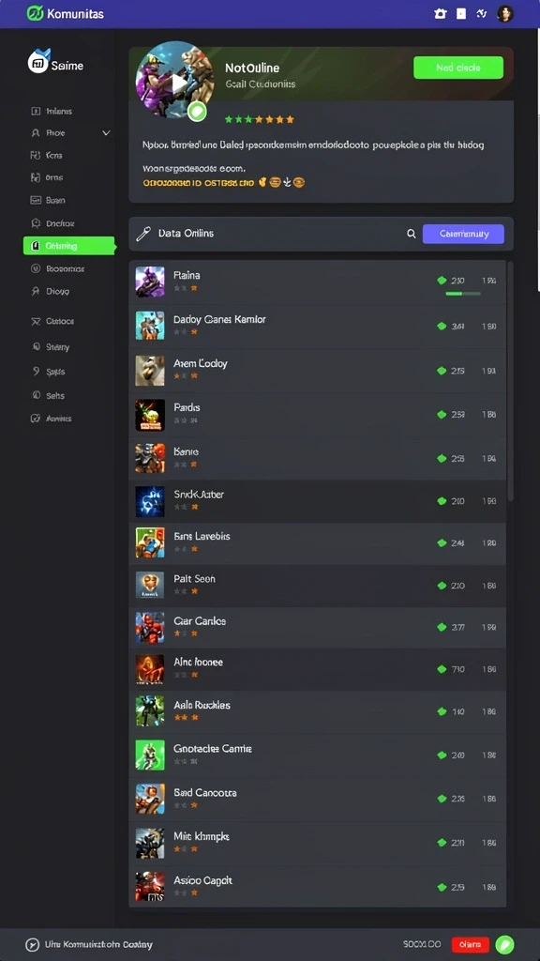The image size is (540, 961).
Task: Click the Mitc khrmpks title text
Action: click(x=202, y=836)
